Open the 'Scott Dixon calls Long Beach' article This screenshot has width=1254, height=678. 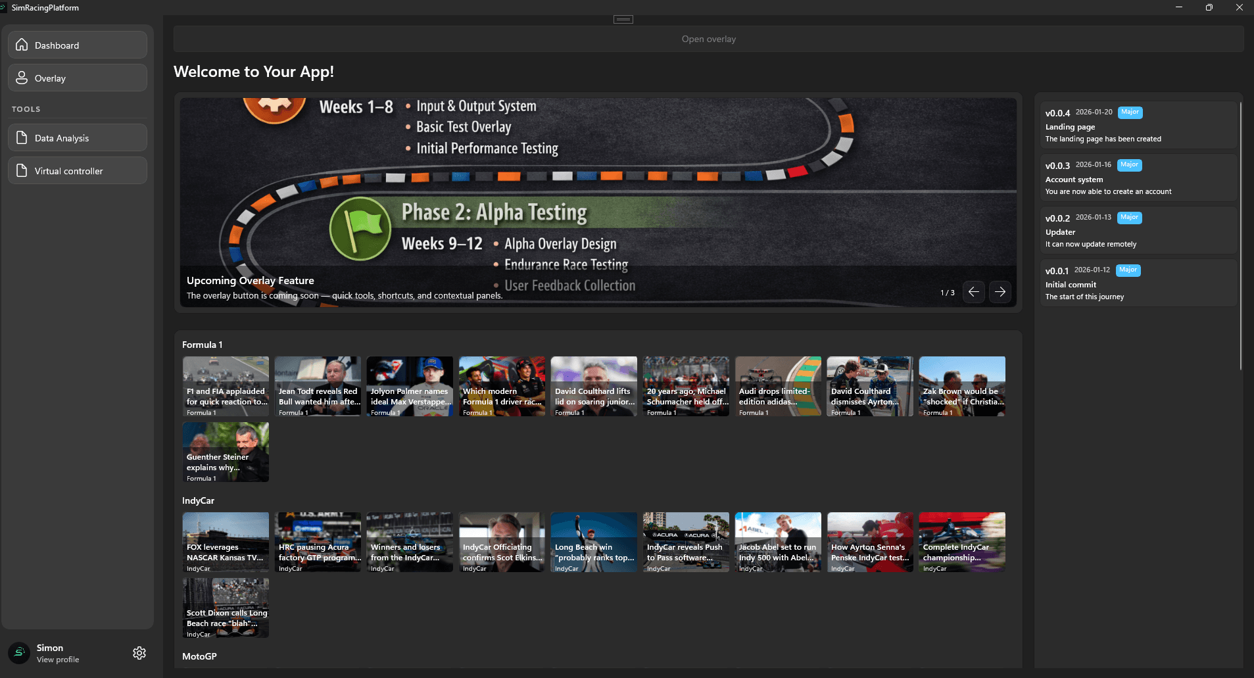click(226, 608)
